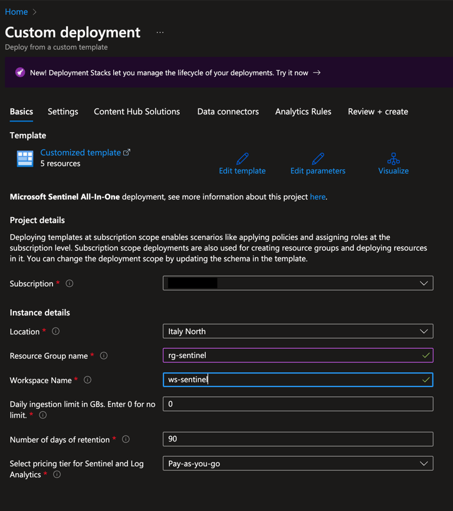The width and height of the screenshot is (453, 511).
Task: Click the external link icon after Customized template
Action: pyautogui.click(x=127, y=152)
